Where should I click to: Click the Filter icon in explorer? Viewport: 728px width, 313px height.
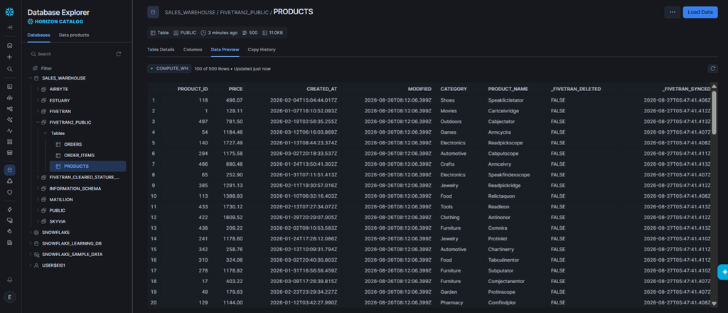35,68
